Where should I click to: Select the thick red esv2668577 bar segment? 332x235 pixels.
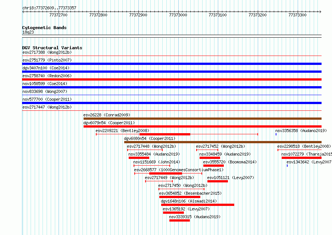pos(166,173)
